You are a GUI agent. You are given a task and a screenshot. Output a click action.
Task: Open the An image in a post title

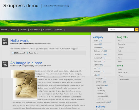pos(26,63)
